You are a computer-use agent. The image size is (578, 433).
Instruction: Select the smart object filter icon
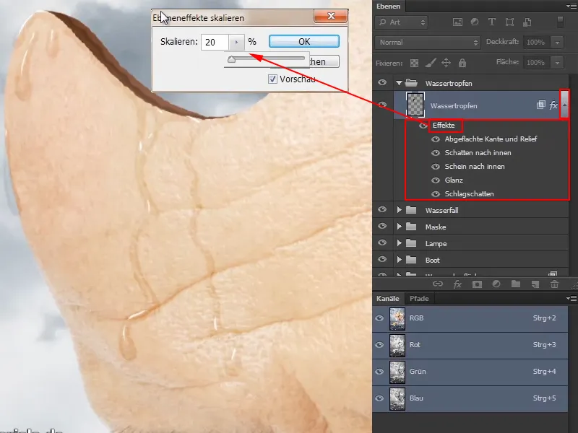(x=527, y=22)
